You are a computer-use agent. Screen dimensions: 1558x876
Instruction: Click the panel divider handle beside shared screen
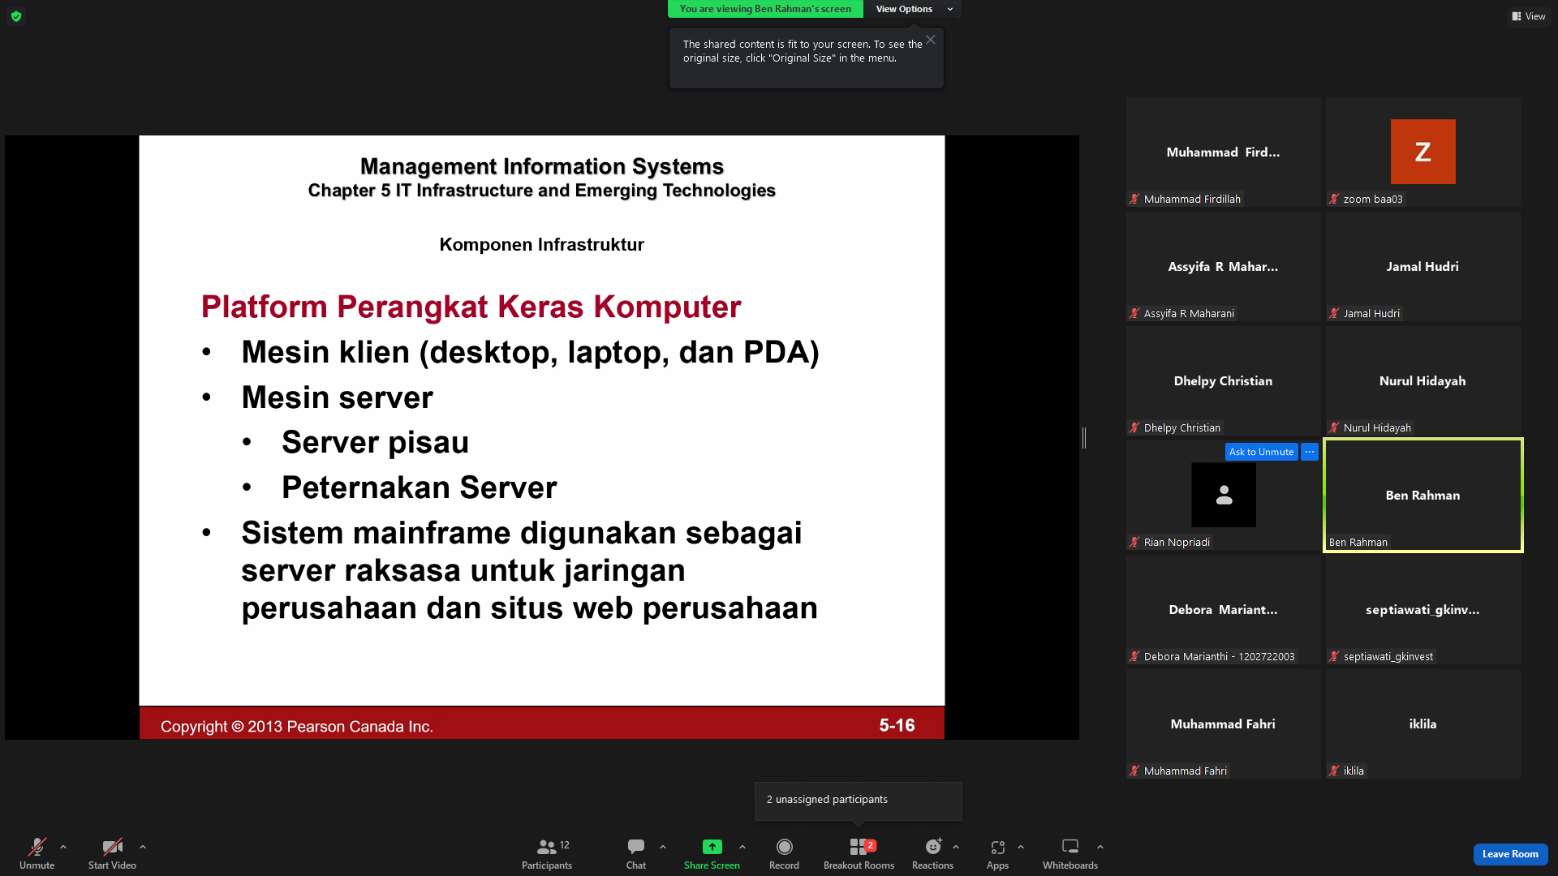[1084, 438]
